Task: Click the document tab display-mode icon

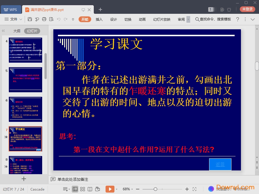Action: click(83, 10)
